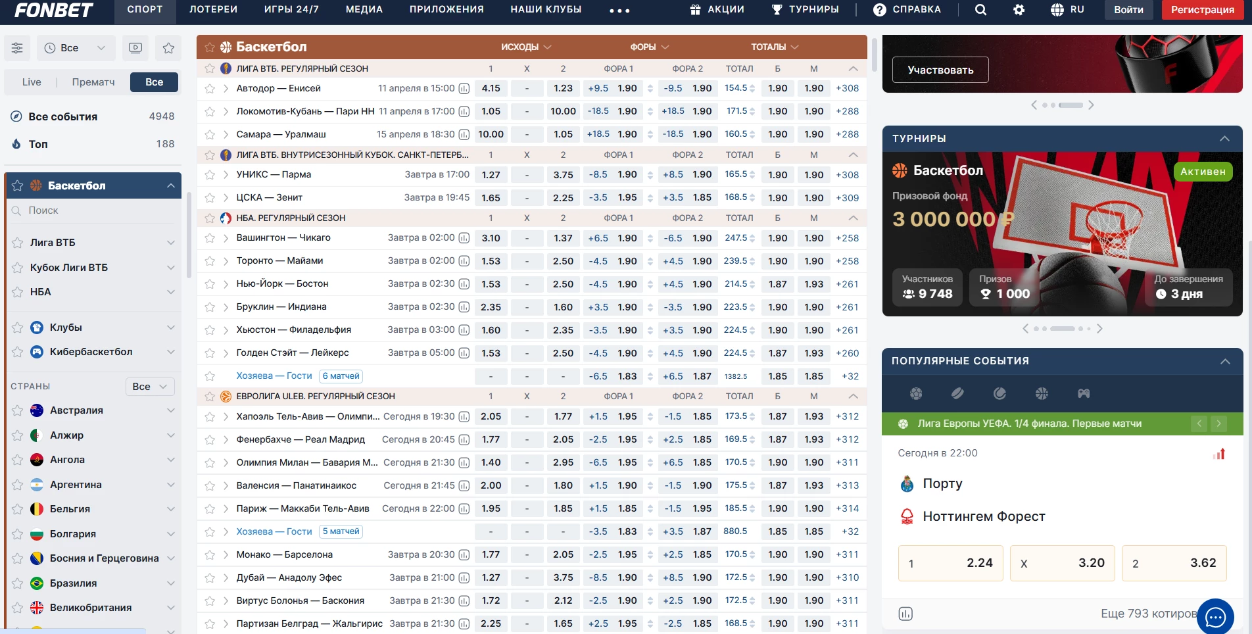The width and height of the screenshot is (1252, 634).
Task: Click the Поиск field in basketball sidebar
Action: [x=99, y=210]
